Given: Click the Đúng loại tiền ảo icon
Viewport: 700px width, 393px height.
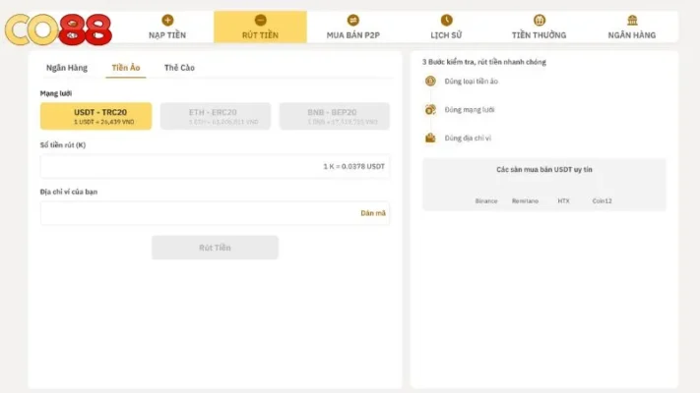Looking at the screenshot, I should (x=430, y=82).
